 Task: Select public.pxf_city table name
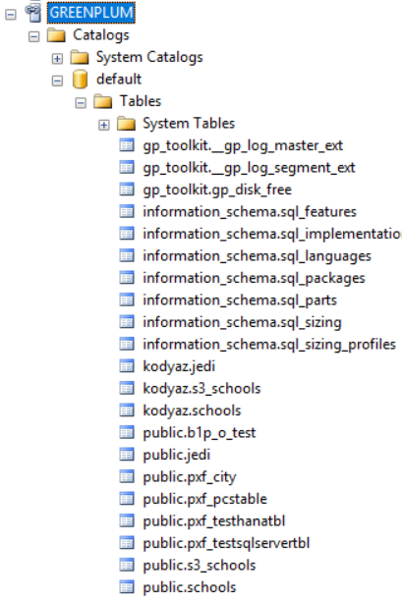click(189, 477)
